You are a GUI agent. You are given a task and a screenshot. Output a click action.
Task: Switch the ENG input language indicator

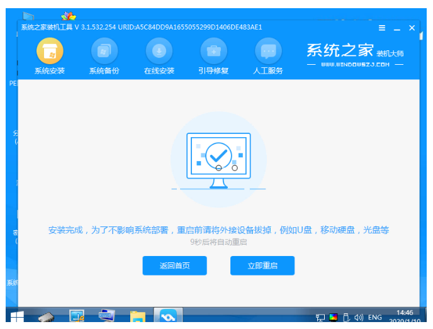(x=375, y=318)
